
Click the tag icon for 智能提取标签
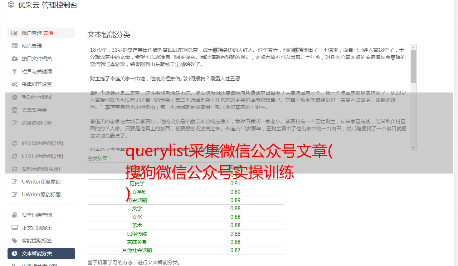(x=15, y=241)
